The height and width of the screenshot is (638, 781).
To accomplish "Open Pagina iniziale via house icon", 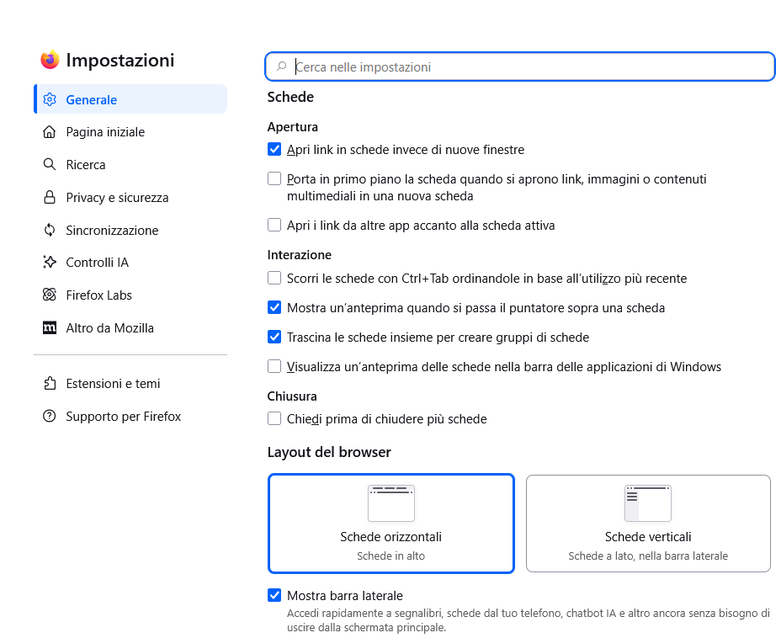I will click(50, 132).
